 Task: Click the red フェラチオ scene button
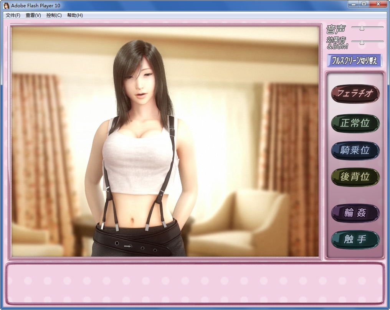tap(355, 94)
